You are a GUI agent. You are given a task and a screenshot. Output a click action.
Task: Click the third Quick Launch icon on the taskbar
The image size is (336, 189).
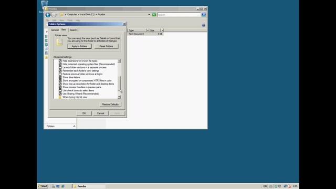(63, 186)
